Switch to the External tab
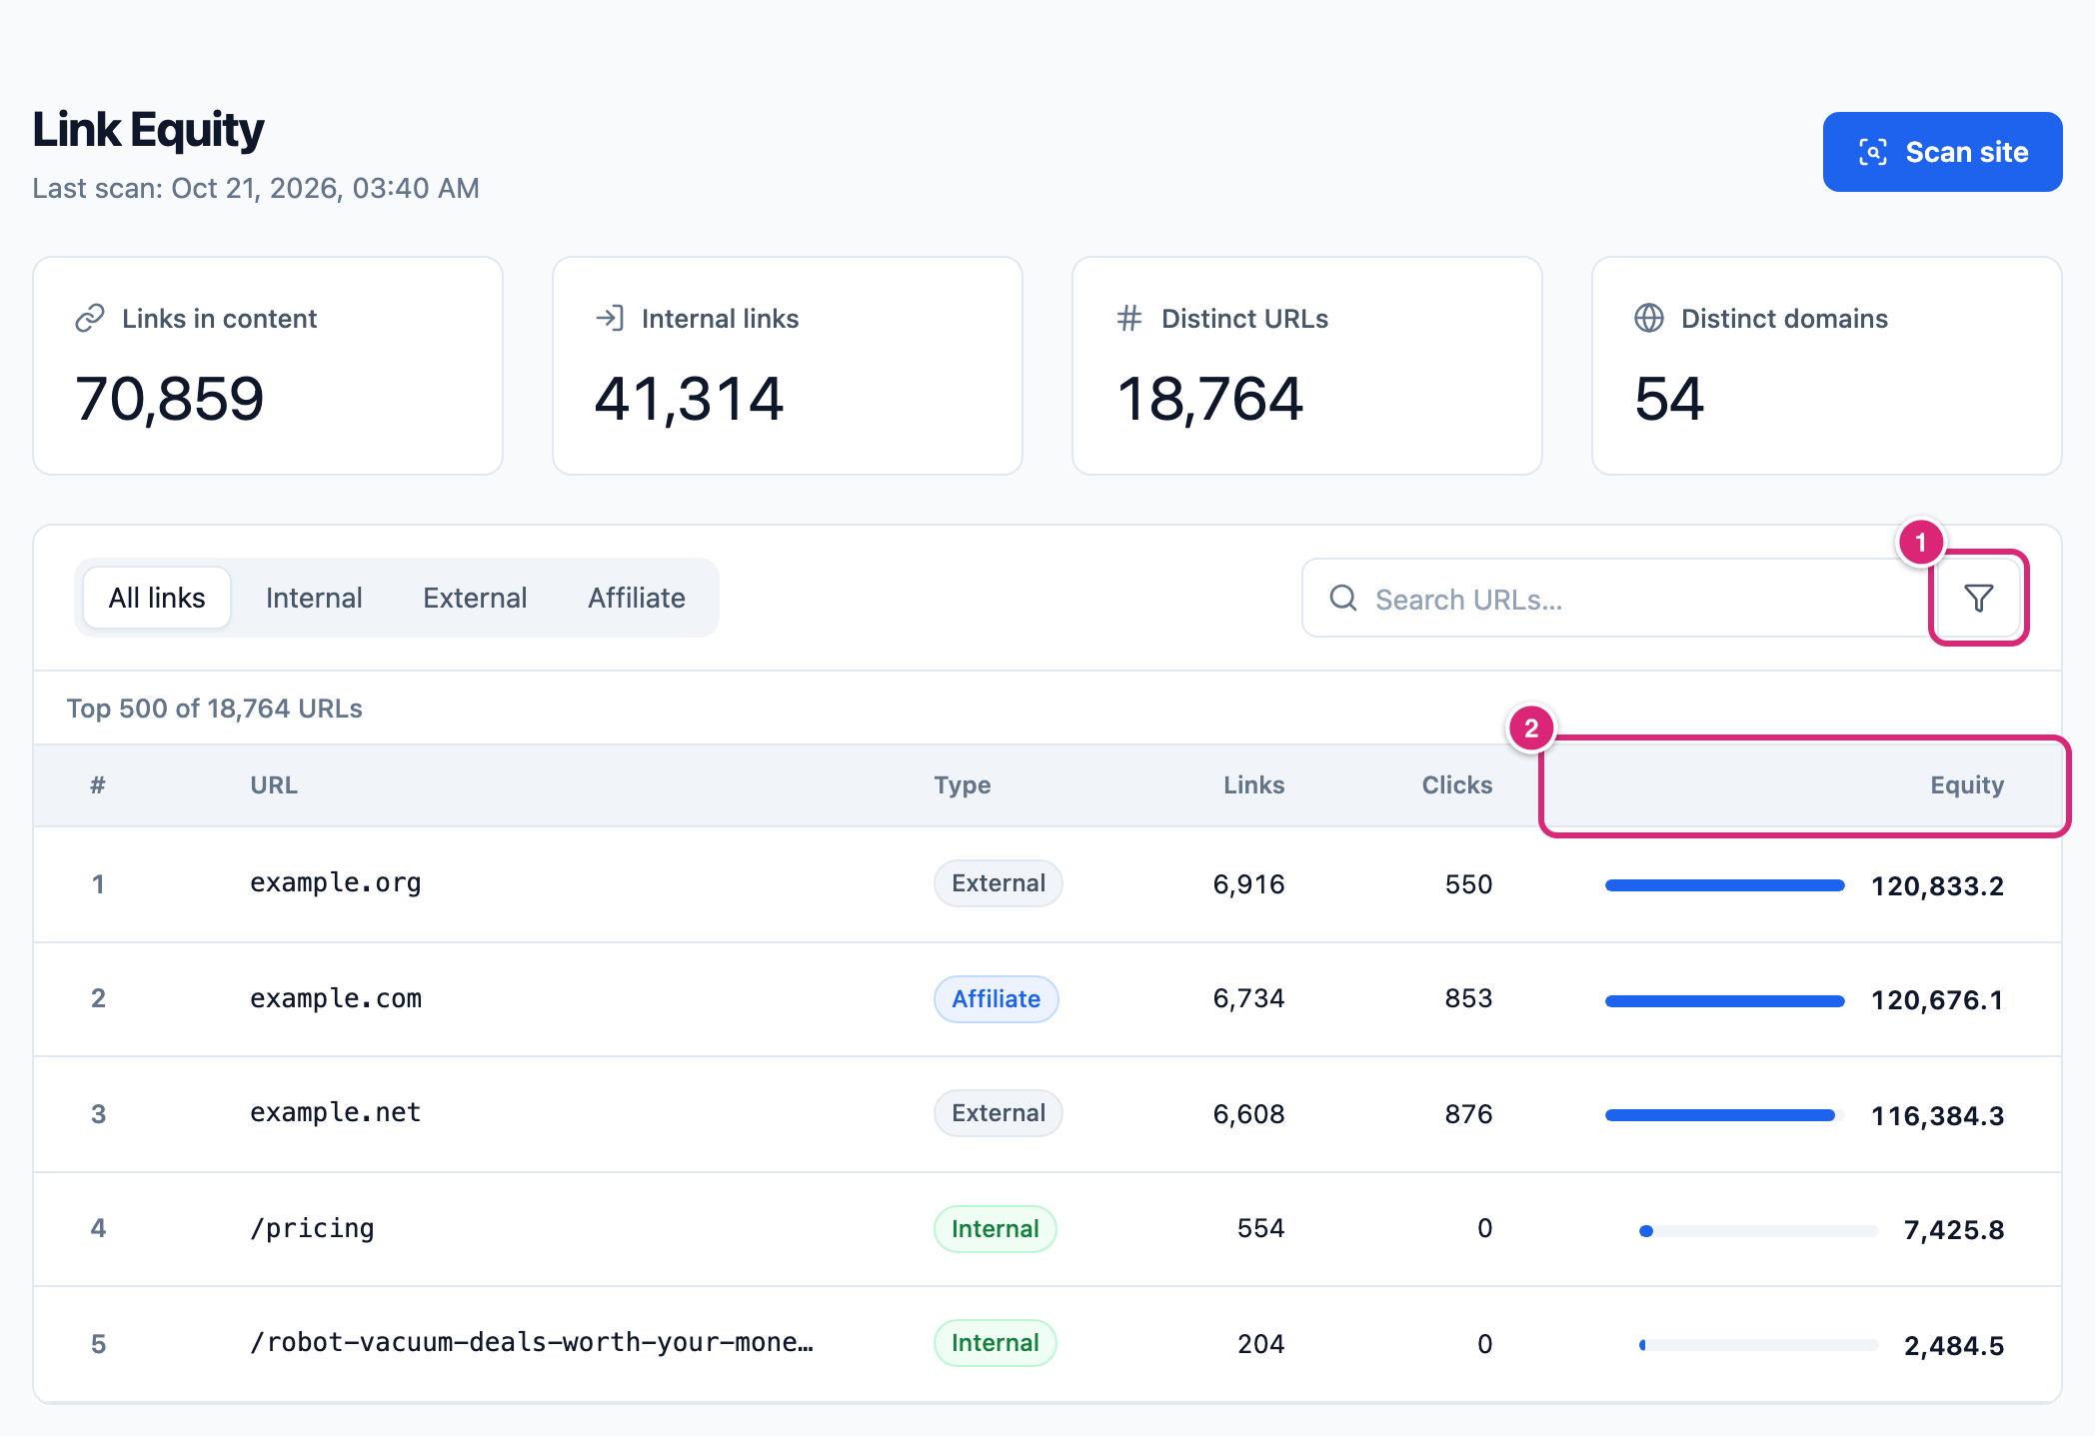2095x1436 pixels. tap(475, 598)
